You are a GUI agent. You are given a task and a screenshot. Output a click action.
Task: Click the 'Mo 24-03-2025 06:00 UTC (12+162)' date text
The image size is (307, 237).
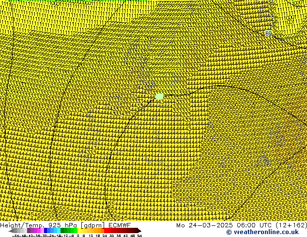coord(242,225)
